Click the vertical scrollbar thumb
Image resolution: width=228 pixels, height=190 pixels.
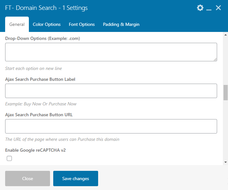click(225, 93)
